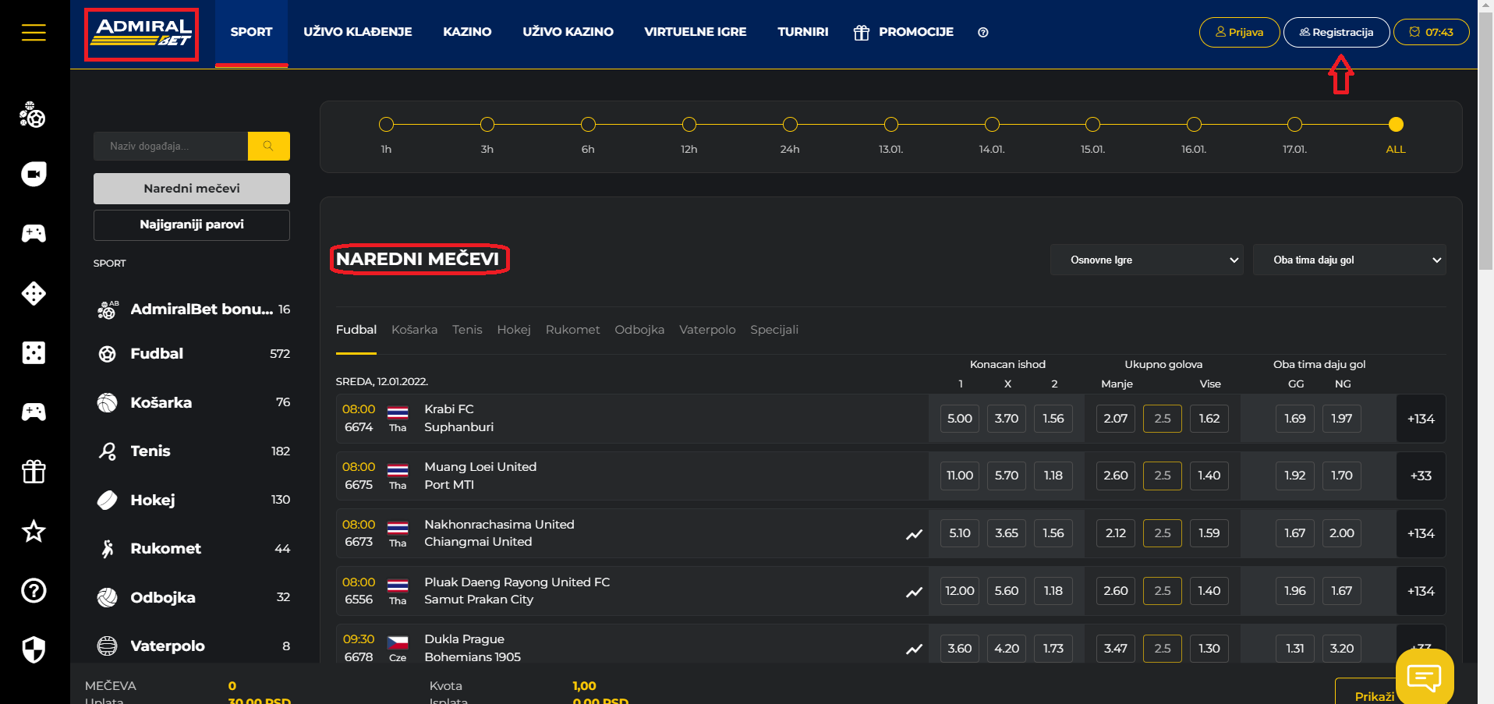Click help icon next to Promocije
This screenshot has height=704, width=1494.
(x=983, y=32)
